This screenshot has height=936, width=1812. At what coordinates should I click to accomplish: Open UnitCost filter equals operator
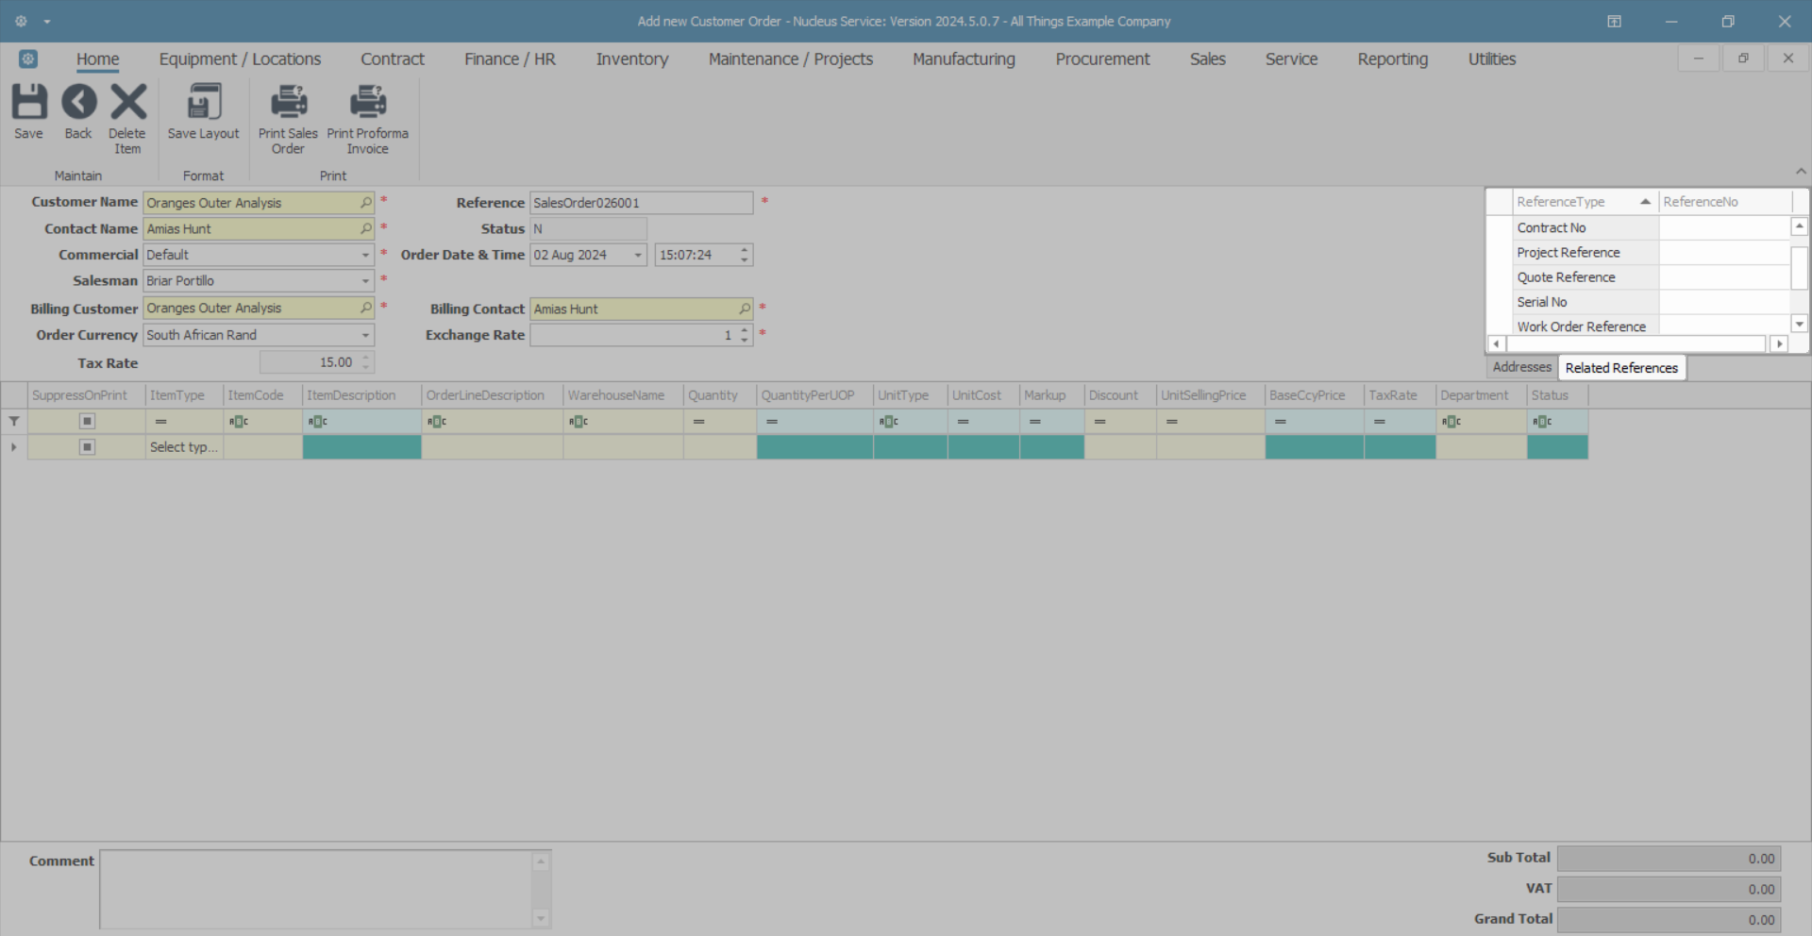[x=964, y=422]
